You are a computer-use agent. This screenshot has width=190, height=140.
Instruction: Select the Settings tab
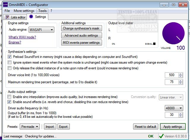click(x=38, y=17)
